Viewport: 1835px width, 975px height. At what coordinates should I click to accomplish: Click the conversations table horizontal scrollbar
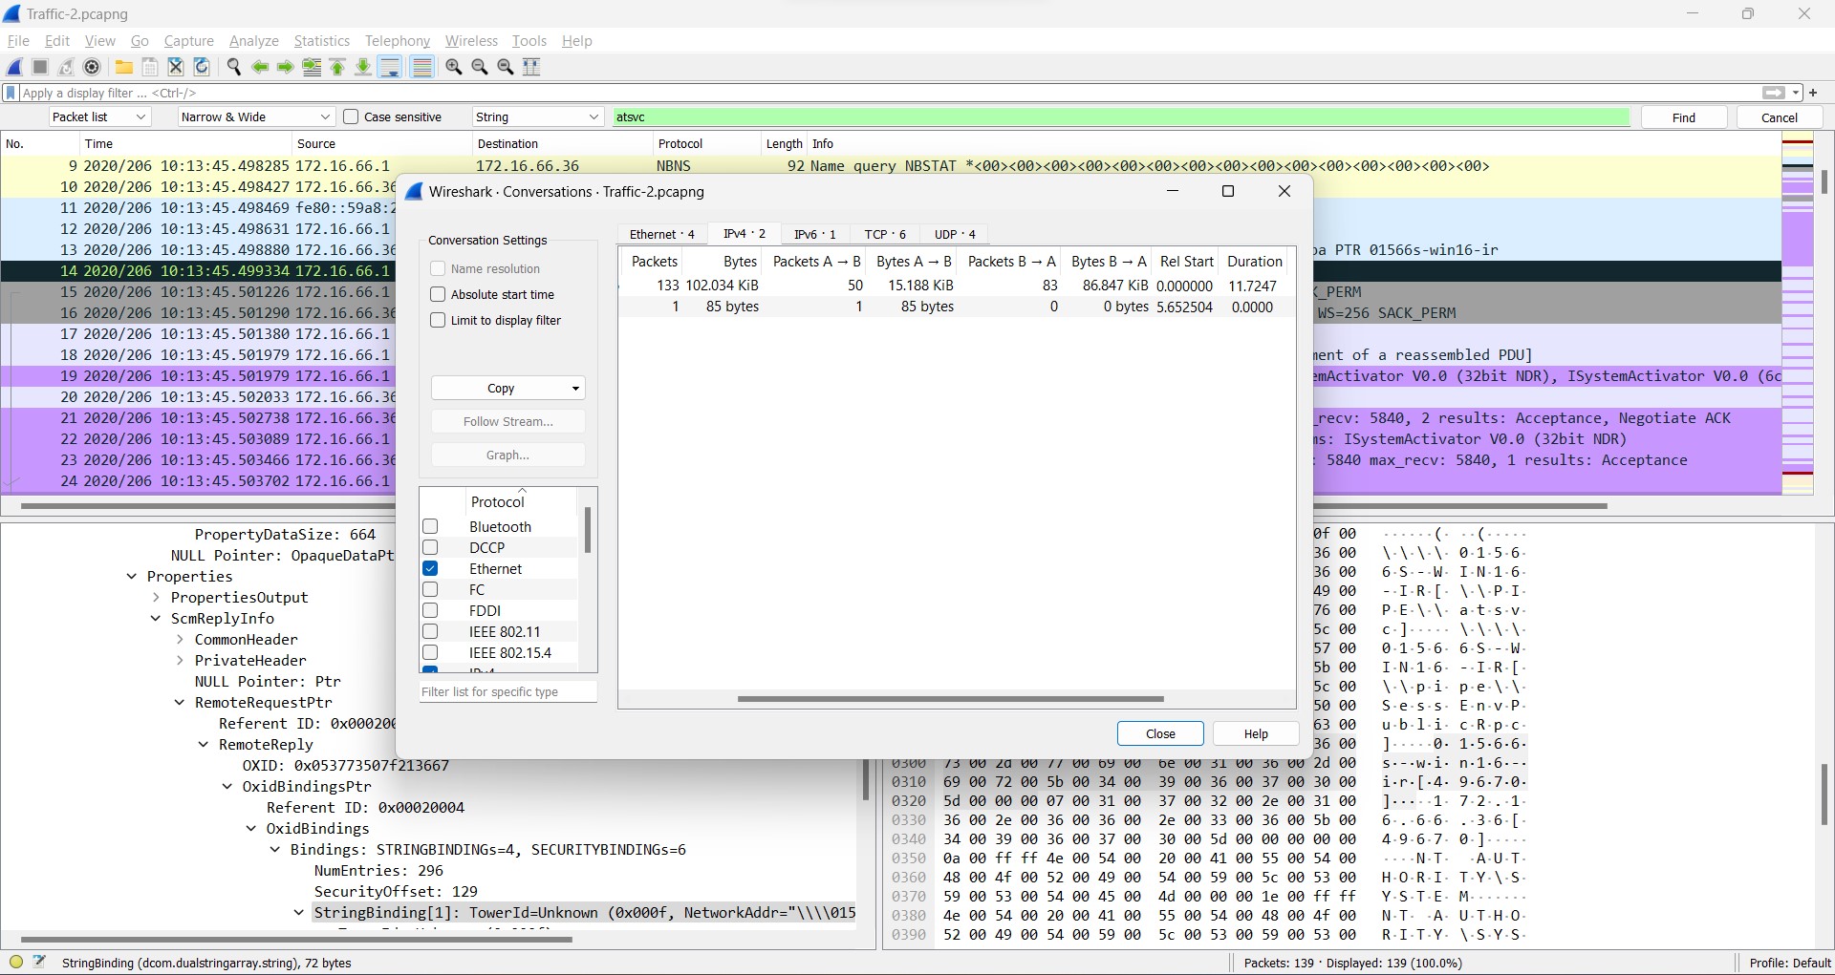[950, 699]
